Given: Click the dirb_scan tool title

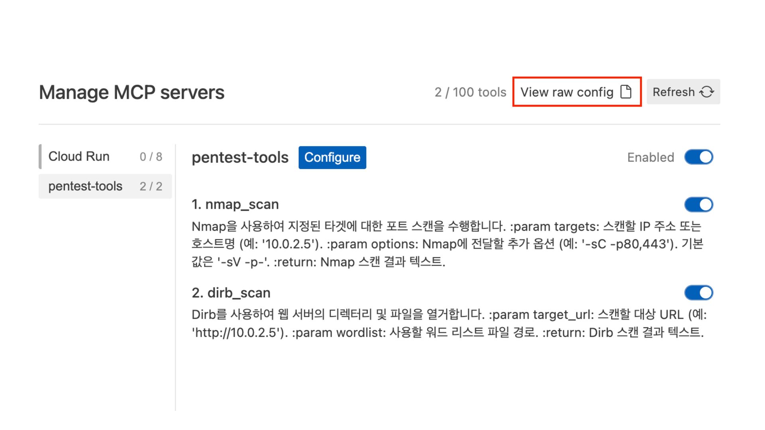Looking at the screenshot, I should (x=231, y=293).
